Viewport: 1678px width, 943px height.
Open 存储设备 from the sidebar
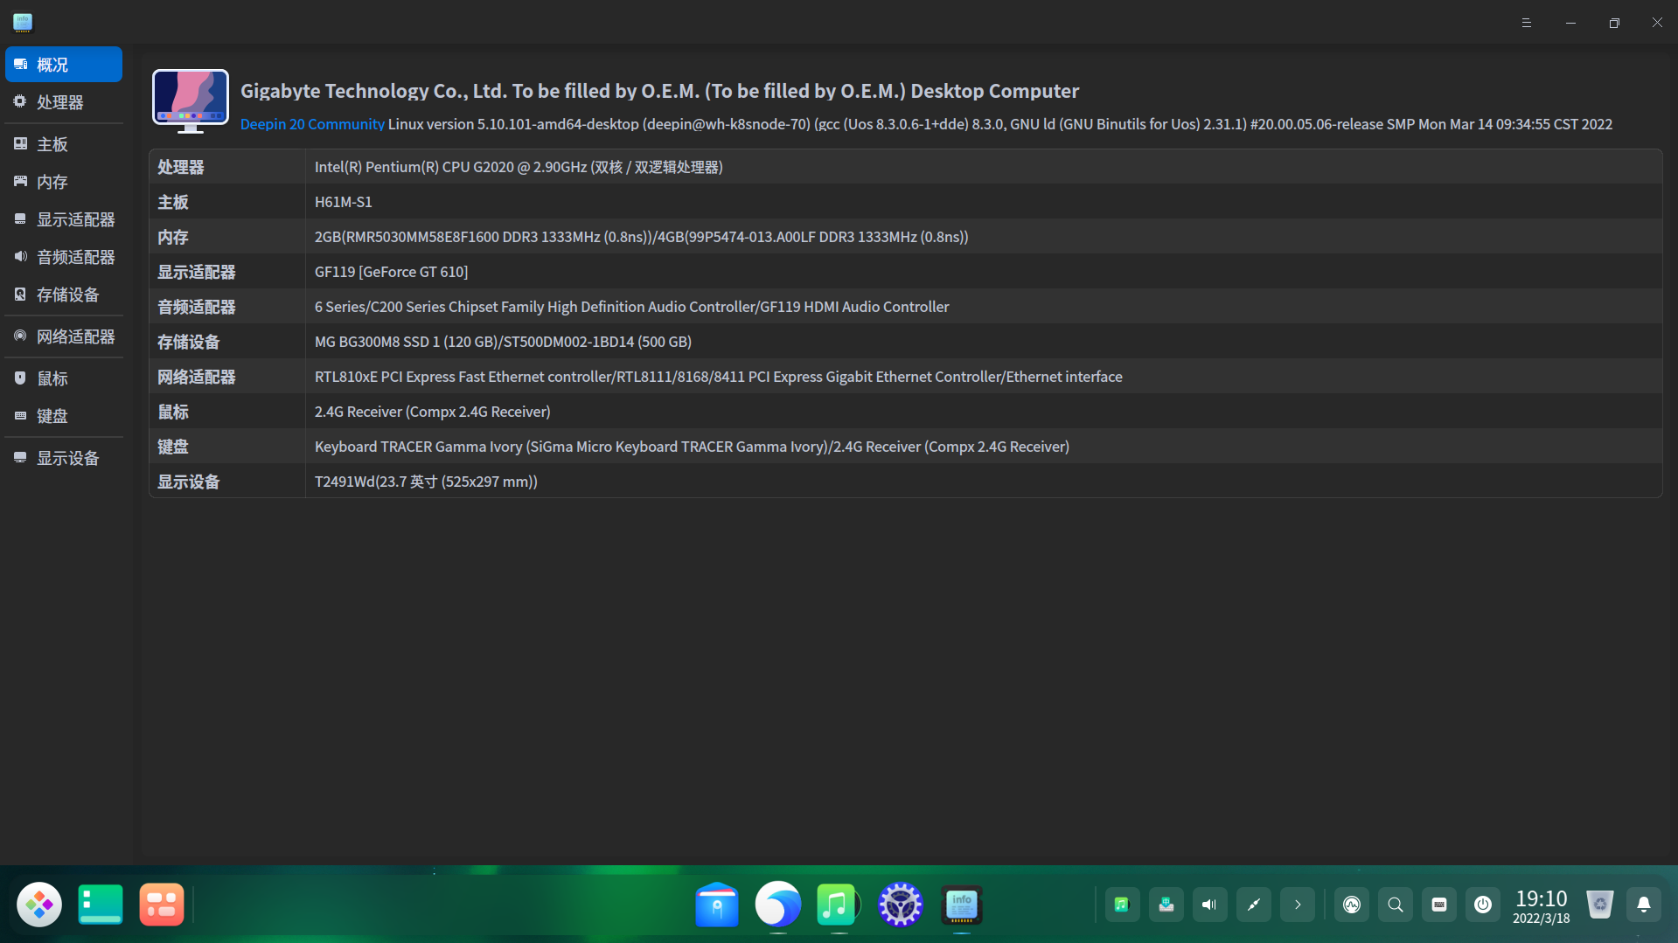click(64, 295)
